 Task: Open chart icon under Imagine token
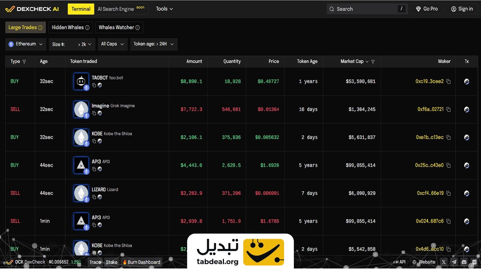click(x=100, y=113)
